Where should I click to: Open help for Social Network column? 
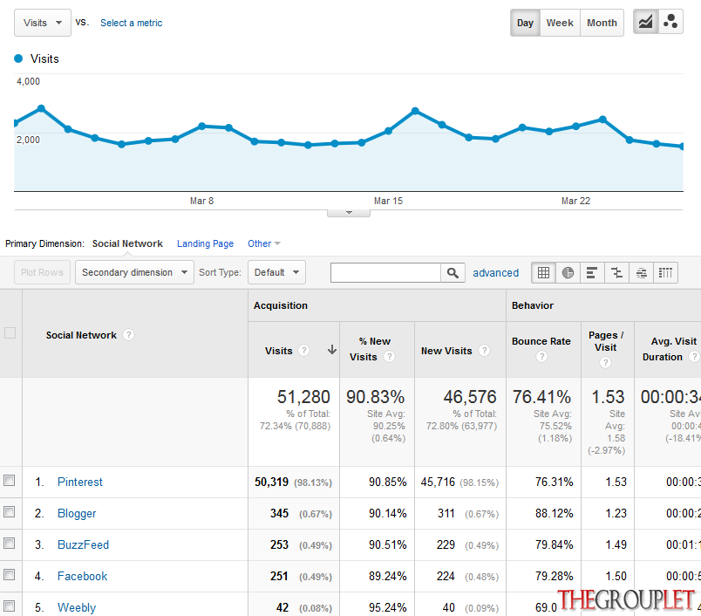pyautogui.click(x=129, y=335)
